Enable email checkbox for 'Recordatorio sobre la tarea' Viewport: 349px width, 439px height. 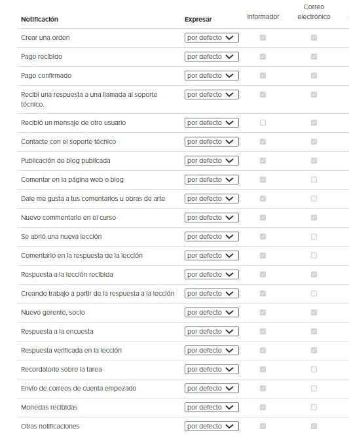314,369
